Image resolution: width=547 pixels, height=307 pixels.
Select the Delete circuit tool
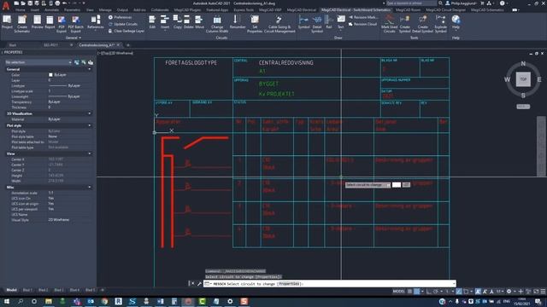click(188, 22)
